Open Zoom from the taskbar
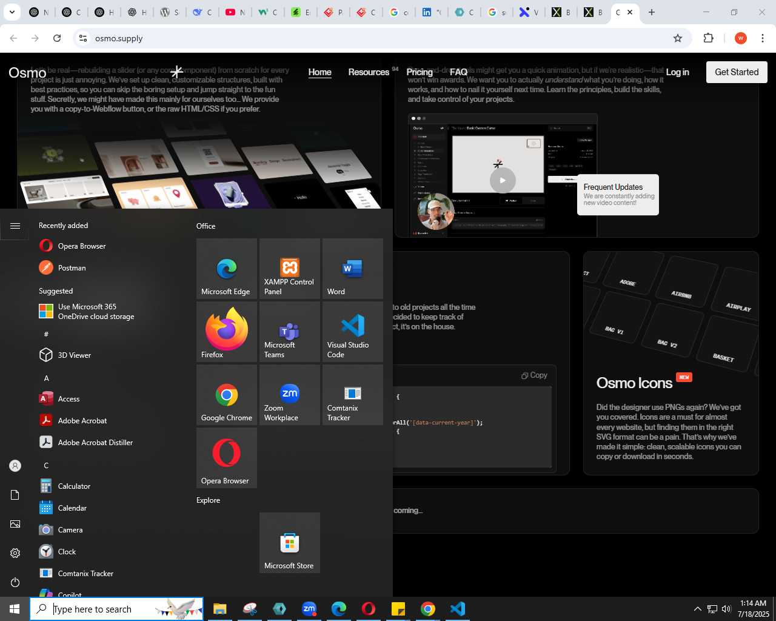Viewport: 776px width, 621px height. [309, 609]
